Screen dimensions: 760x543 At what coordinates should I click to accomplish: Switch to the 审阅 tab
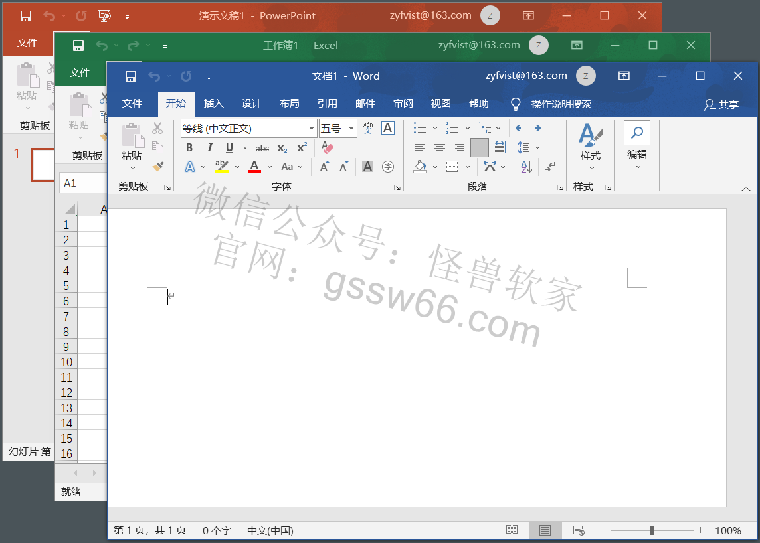[403, 104]
